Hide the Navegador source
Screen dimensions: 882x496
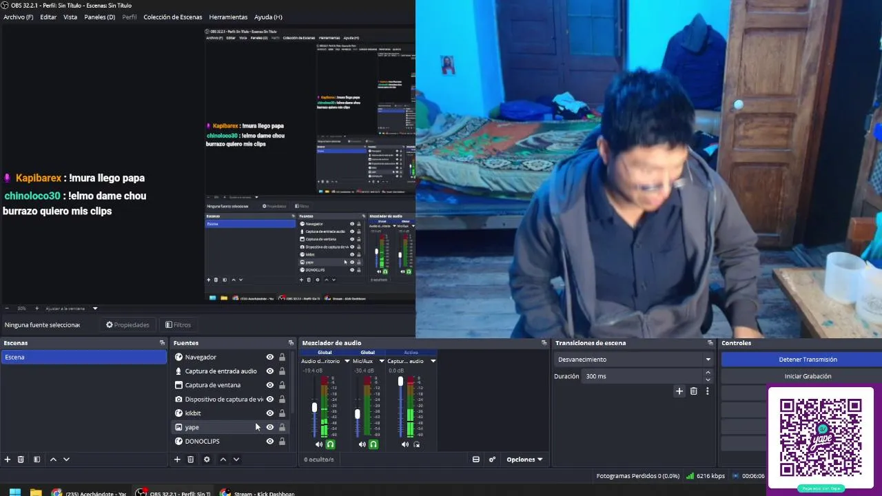(270, 357)
